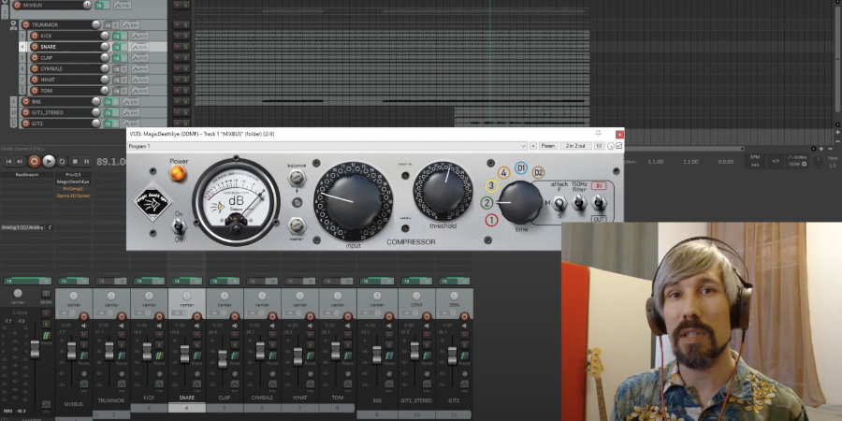Screen dimensions: 842x421
Task: Open the Param menu in plugin window
Action: click(547, 146)
